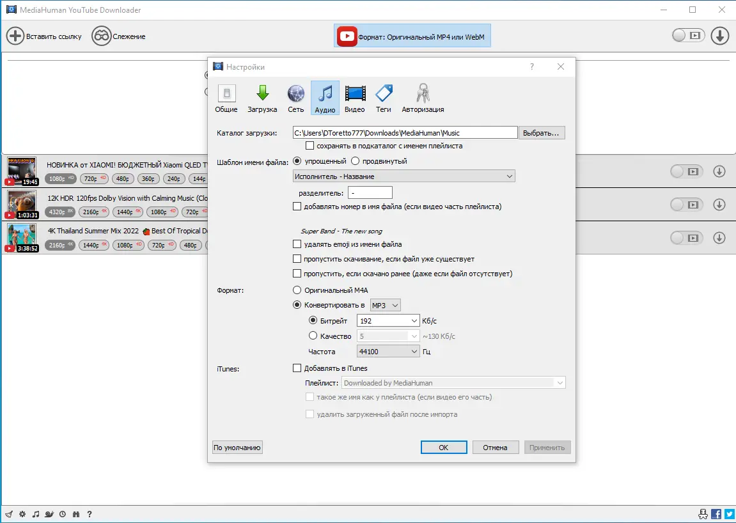Open settings via status bar gear icon

click(22, 514)
